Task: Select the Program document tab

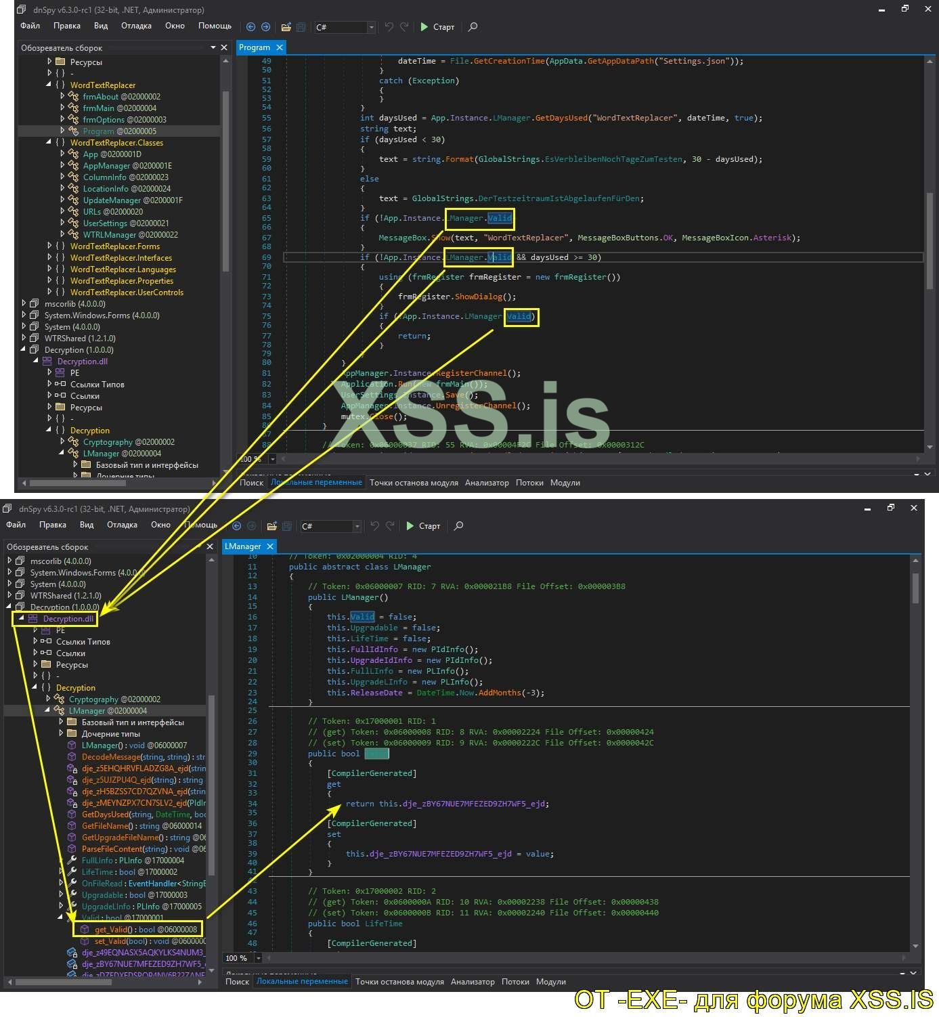Action: click(255, 47)
